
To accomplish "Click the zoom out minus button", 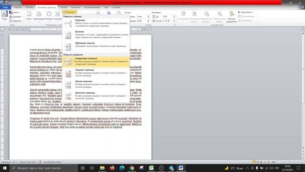I will point(280,162).
